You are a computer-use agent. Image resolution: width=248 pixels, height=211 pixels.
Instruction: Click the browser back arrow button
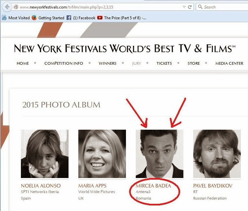point(7,7)
